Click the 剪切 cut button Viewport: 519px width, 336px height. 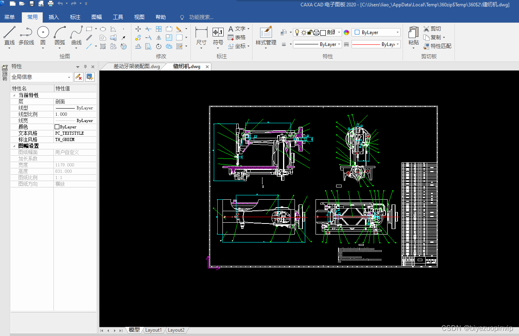pos(432,29)
